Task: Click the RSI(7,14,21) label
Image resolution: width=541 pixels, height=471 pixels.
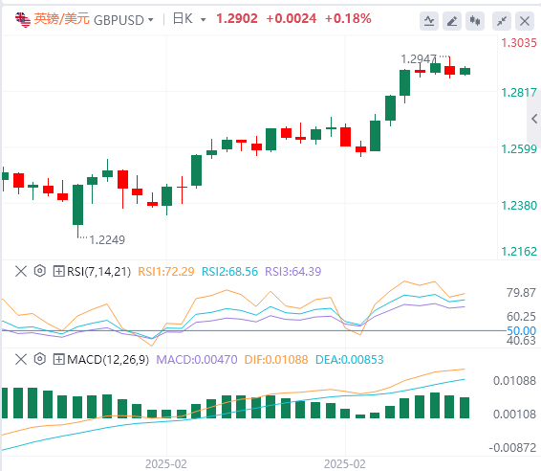Action: coord(99,272)
